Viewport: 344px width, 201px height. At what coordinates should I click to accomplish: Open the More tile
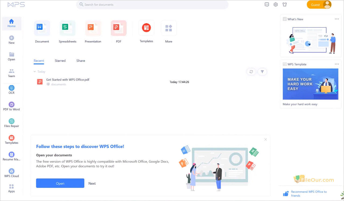169,28
